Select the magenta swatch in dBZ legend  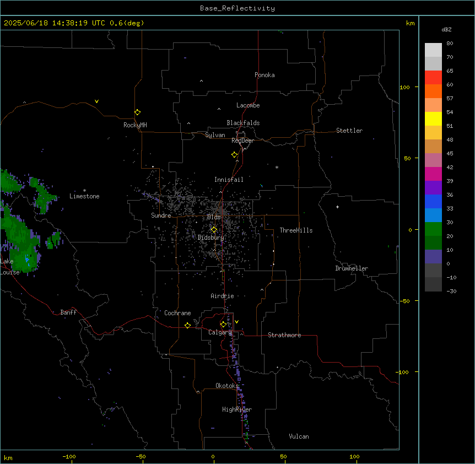[x=433, y=174]
